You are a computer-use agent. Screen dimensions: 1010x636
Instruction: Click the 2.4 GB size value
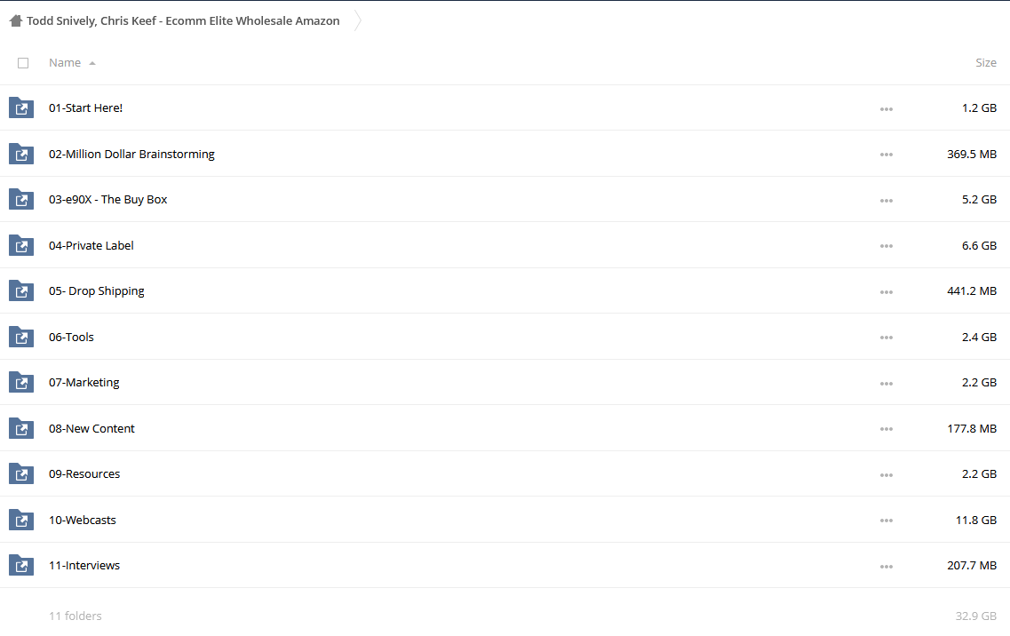[x=979, y=337]
